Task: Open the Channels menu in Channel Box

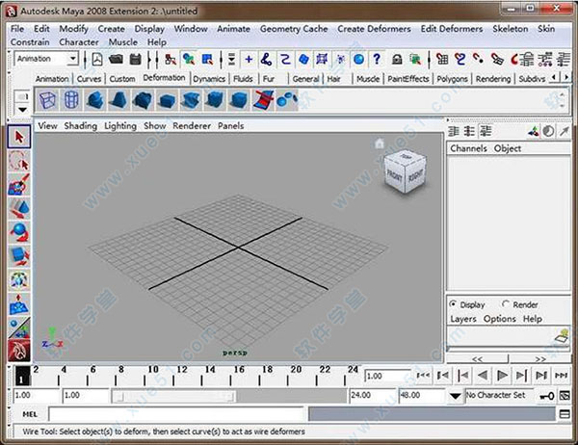Action: point(468,148)
